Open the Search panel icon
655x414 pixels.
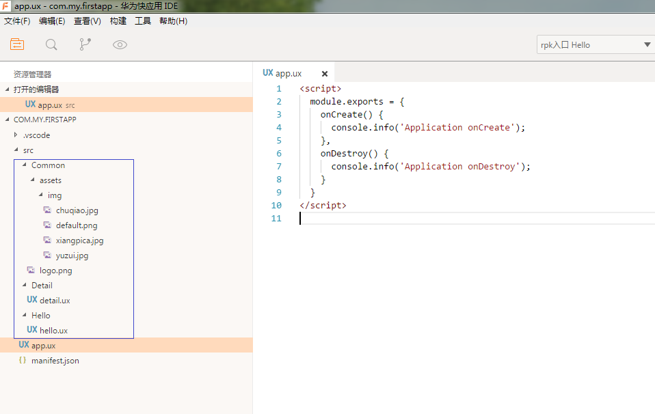click(x=51, y=44)
